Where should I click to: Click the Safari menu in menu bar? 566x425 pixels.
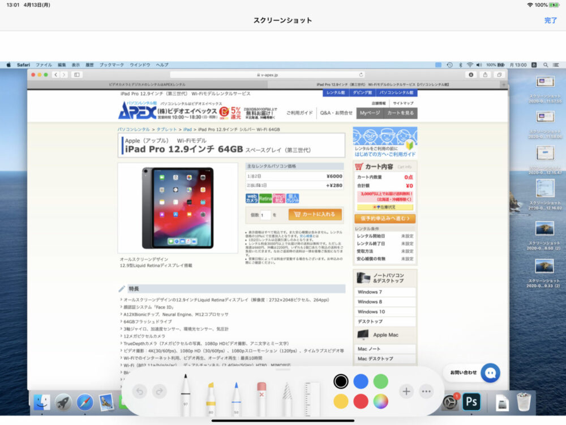(x=23, y=65)
